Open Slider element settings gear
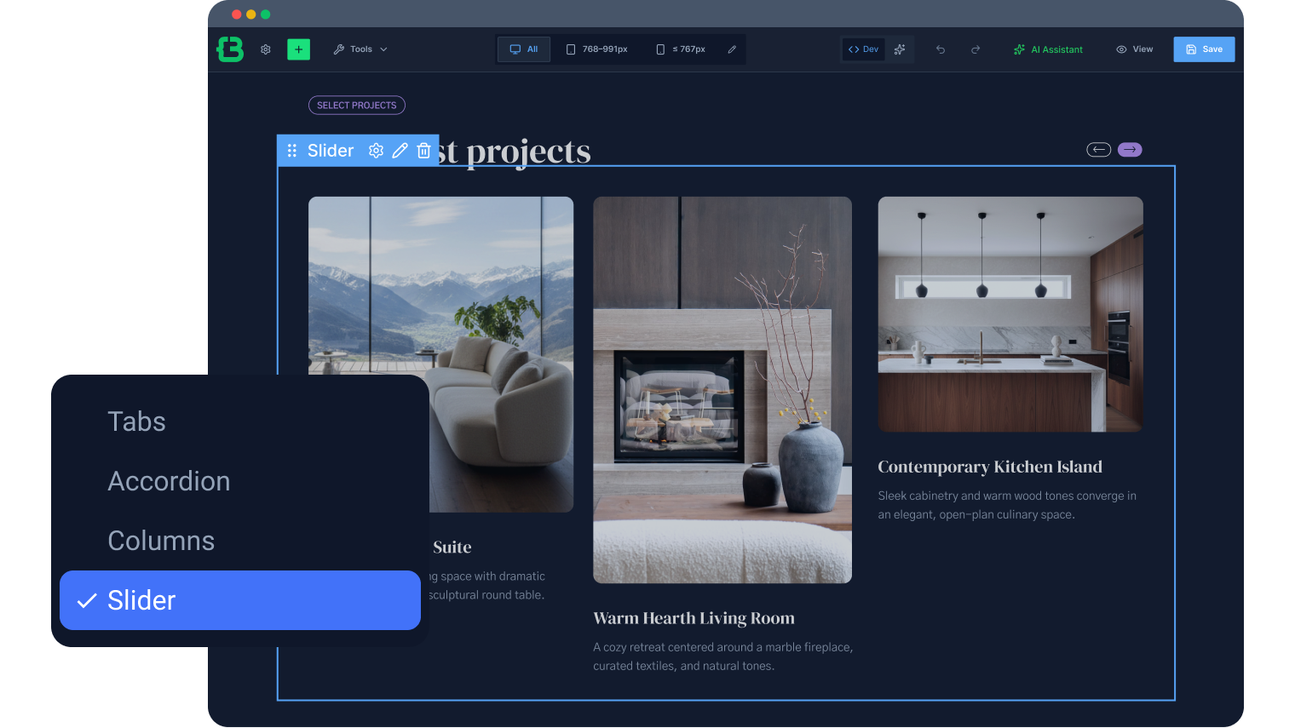Image resolution: width=1295 pixels, height=728 pixels. [376, 151]
